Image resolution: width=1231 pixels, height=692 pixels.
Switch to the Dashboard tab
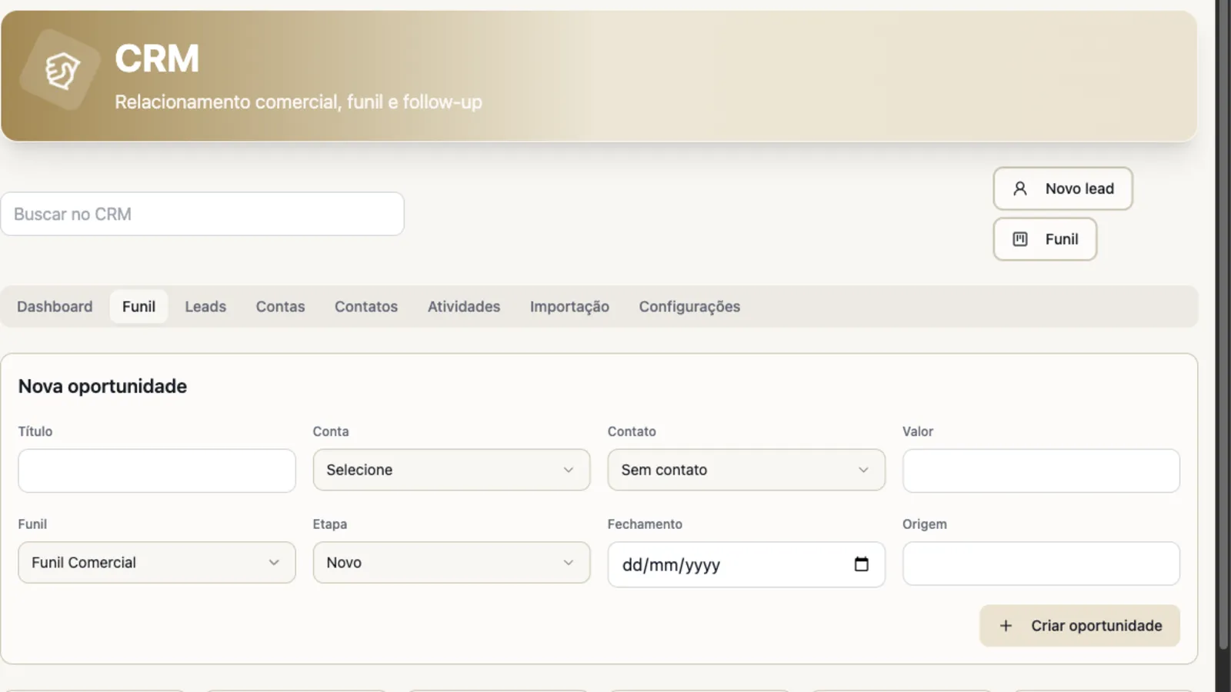[x=55, y=307]
